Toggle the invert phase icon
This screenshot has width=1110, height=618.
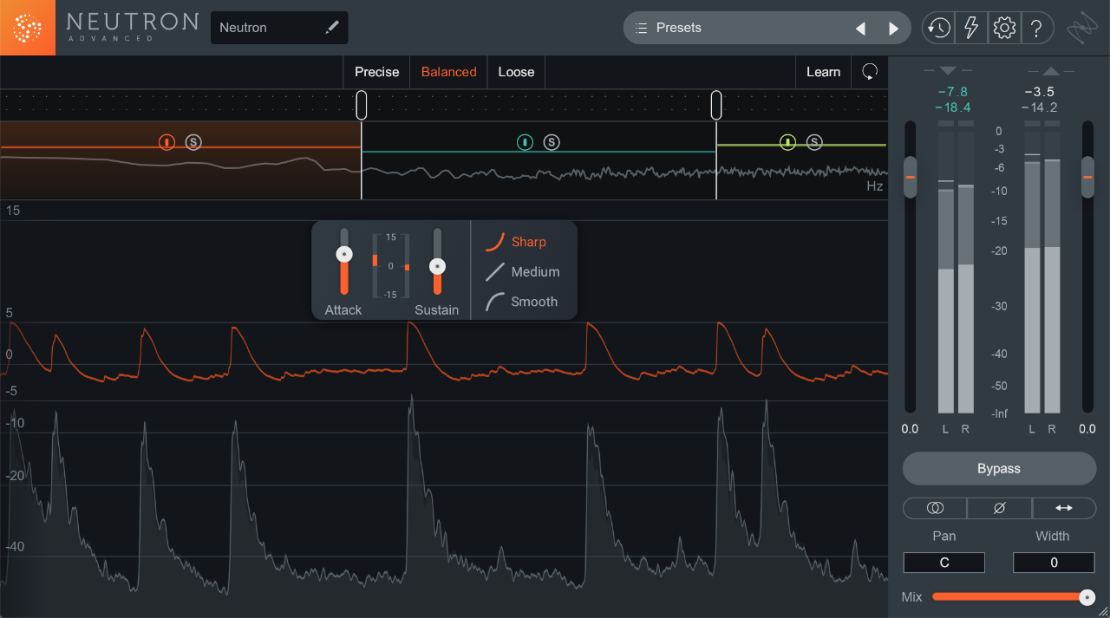click(999, 508)
